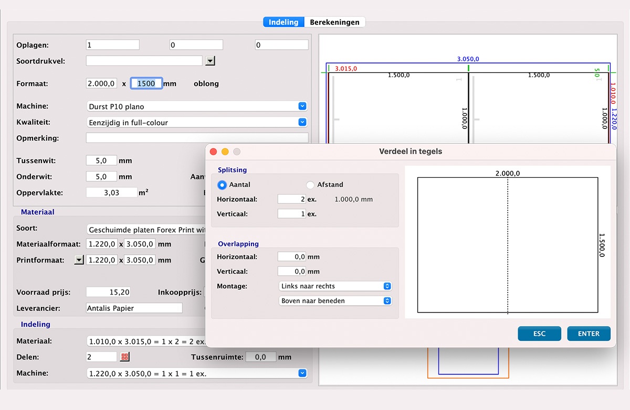Open the Indeling Machine layout dropdown

(x=302, y=373)
